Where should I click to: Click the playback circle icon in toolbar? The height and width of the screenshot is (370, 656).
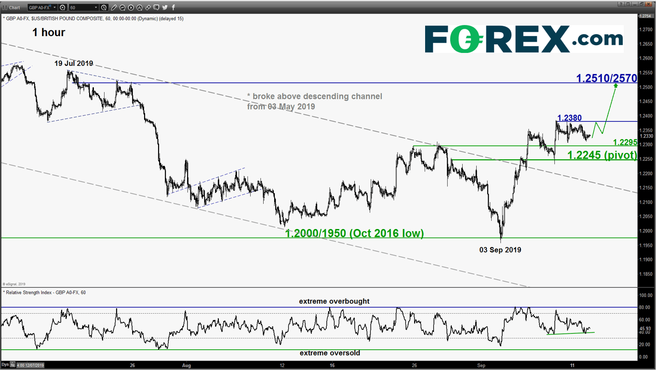point(131,7)
